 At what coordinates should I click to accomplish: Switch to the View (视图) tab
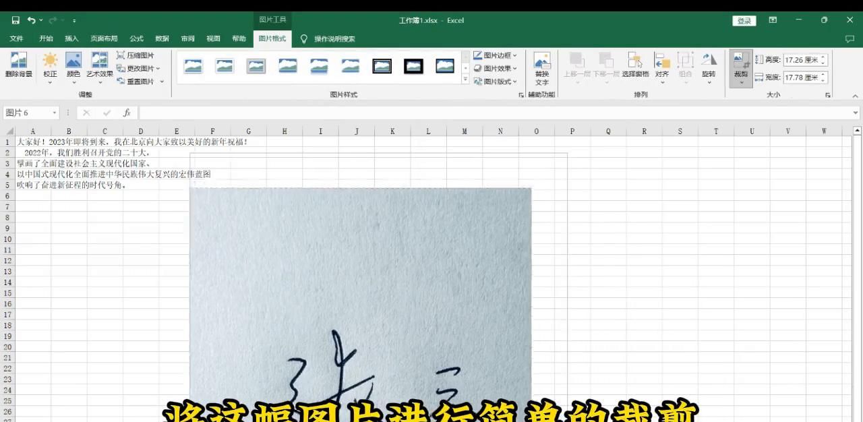[213, 38]
